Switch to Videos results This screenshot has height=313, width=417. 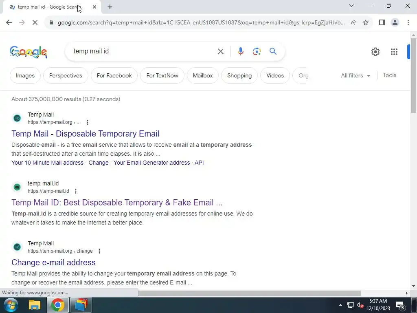[275, 75]
